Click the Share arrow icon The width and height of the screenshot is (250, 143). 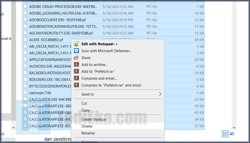click(76, 58)
